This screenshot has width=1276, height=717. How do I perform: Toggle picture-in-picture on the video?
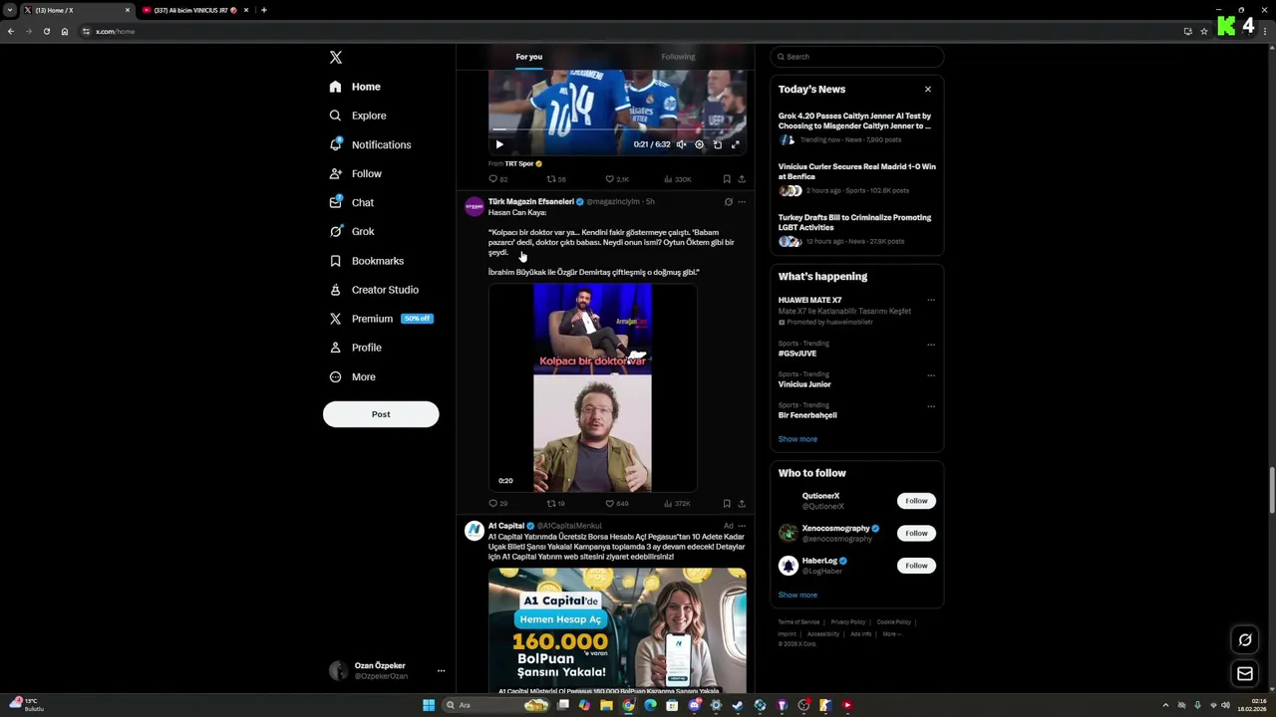pos(717,144)
